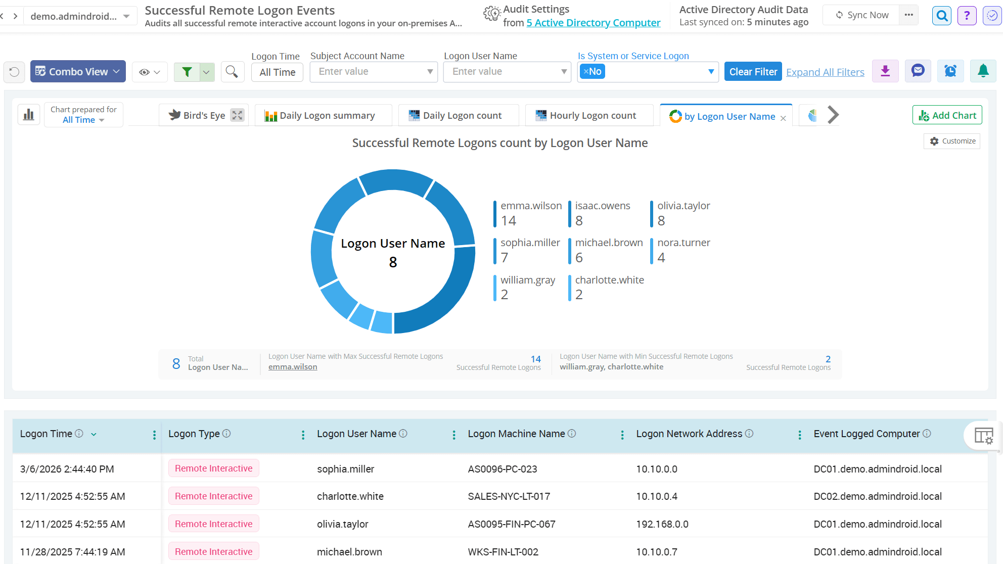Open Logon Network Address column three-dot menu
Viewport: 1003px width, 564px height.
tap(800, 435)
